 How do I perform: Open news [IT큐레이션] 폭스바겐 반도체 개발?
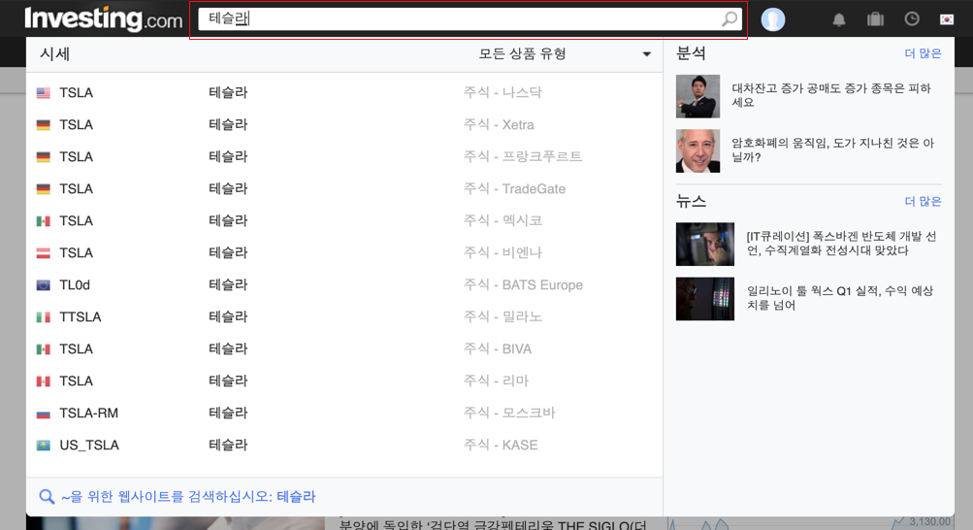point(841,244)
